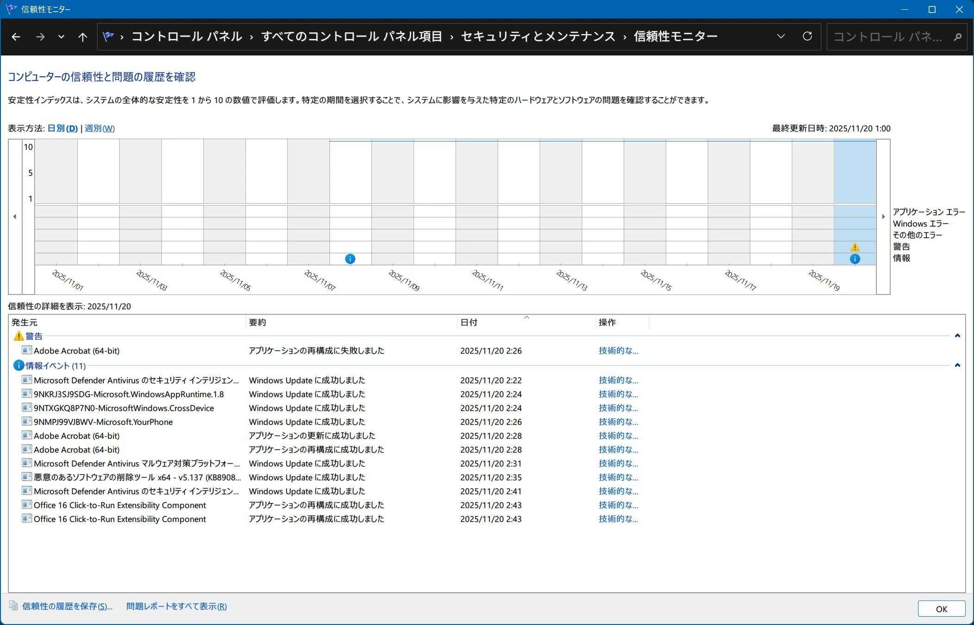Open the address bar history dropdown
974x625 pixels.
coord(781,37)
